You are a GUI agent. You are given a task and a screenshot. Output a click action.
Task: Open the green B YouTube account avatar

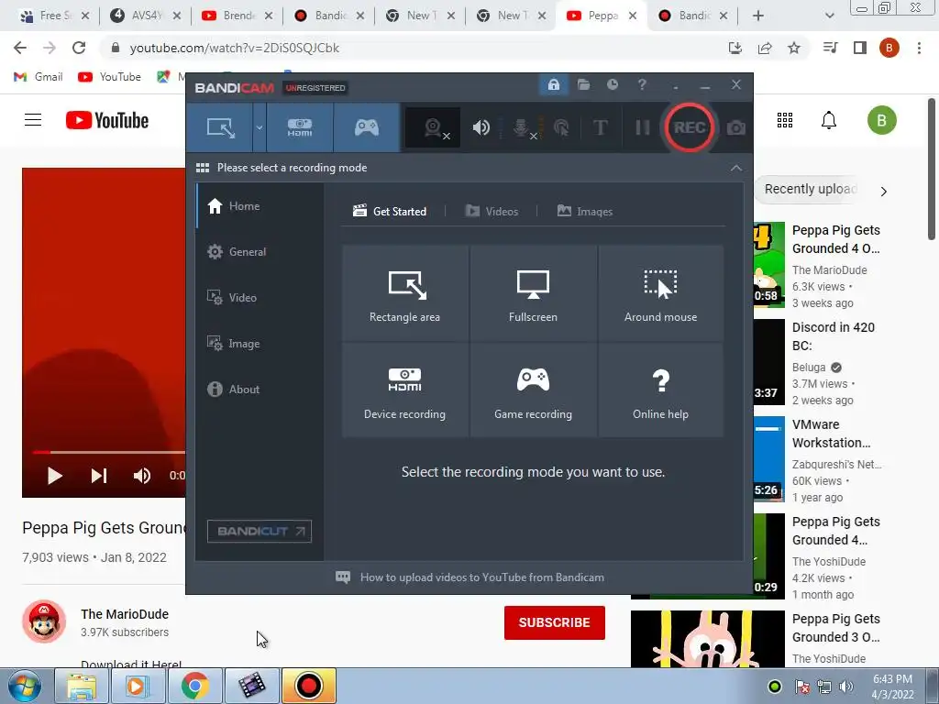tap(881, 120)
